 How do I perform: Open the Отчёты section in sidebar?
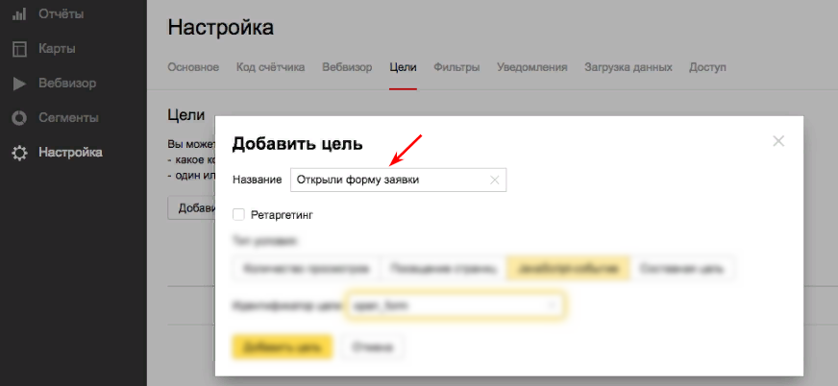[61, 13]
